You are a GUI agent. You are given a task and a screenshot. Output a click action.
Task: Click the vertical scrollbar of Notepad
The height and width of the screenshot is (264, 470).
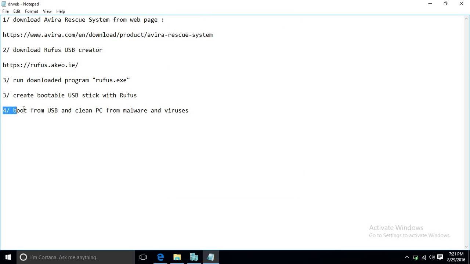coord(467,132)
